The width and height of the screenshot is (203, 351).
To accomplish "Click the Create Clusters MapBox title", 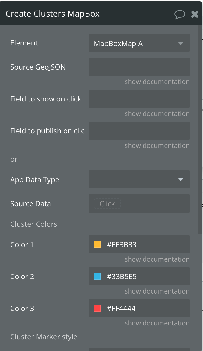I will [53, 14].
